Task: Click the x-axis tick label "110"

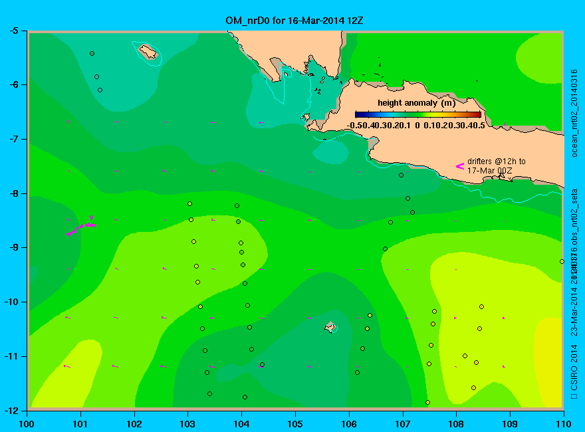Action: pyautogui.click(x=564, y=424)
